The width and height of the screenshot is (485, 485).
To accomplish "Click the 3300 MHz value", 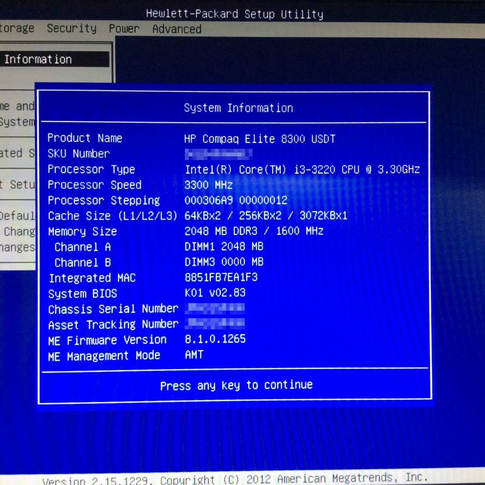I will tap(209, 185).
